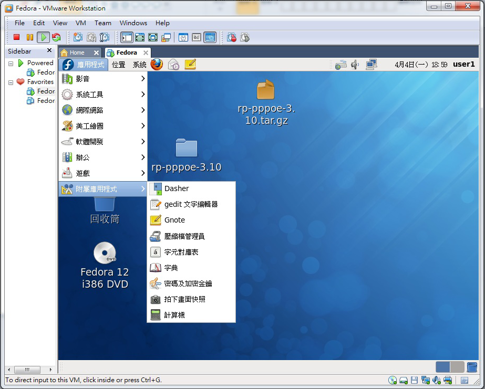Close the Sidebar panel
485x389 pixels.
pos(49,50)
